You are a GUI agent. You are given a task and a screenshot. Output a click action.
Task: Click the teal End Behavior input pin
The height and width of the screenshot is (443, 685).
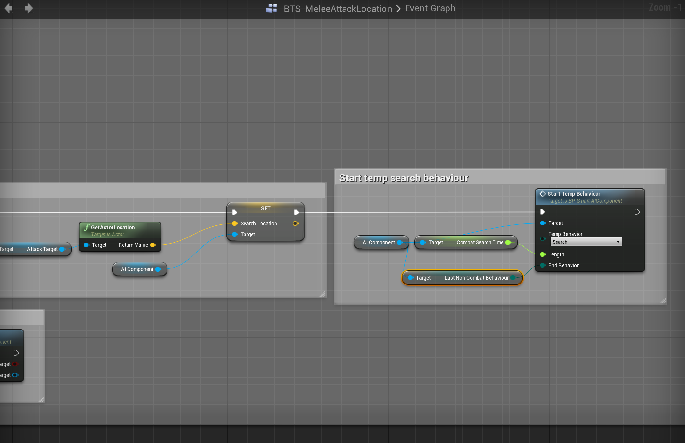coord(542,266)
